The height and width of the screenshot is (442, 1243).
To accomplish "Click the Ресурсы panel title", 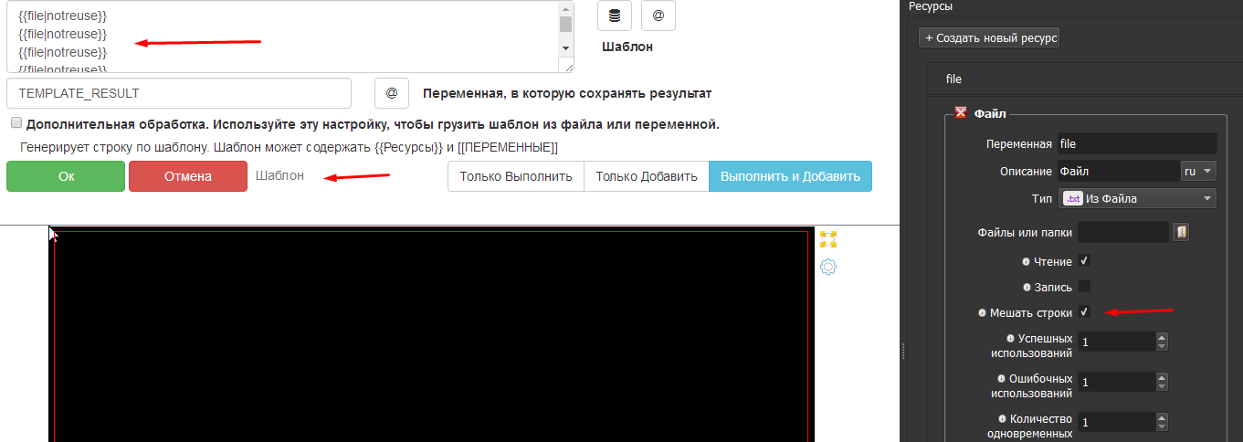I will (932, 6).
